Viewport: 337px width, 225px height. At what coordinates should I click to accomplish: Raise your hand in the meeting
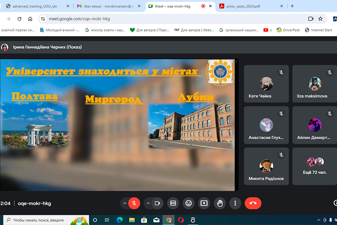click(x=220, y=203)
